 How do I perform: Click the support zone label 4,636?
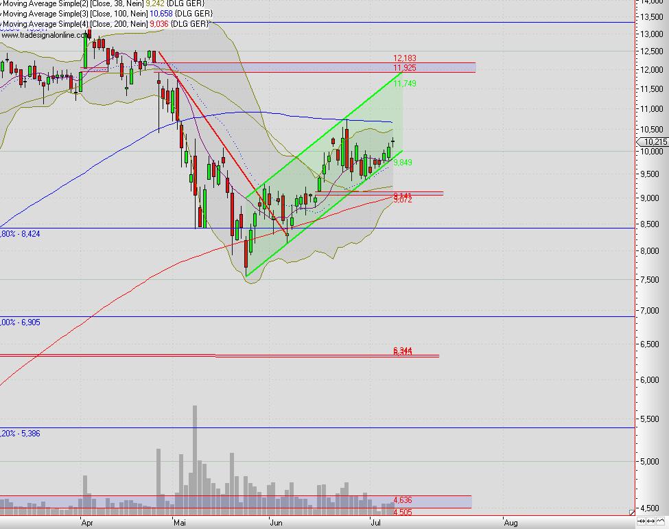tap(402, 500)
